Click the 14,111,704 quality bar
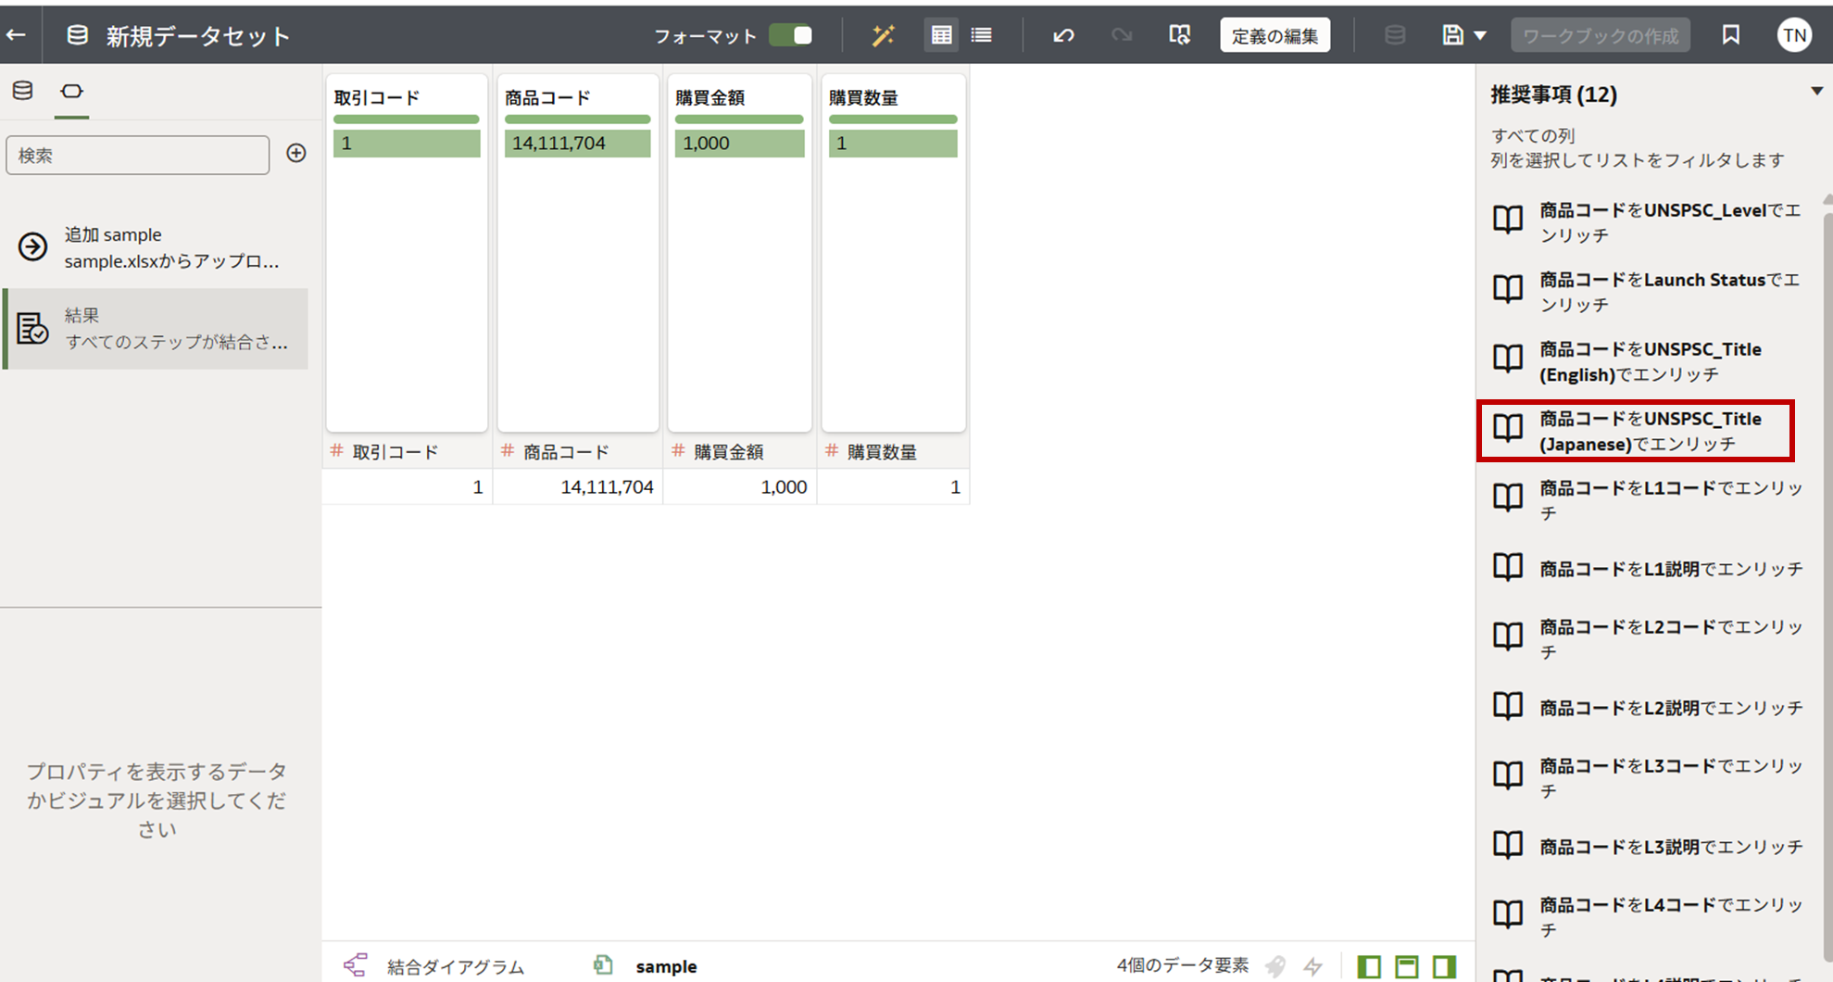Image resolution: width=1833 pixels, height=982 pixels. (578, 143)
